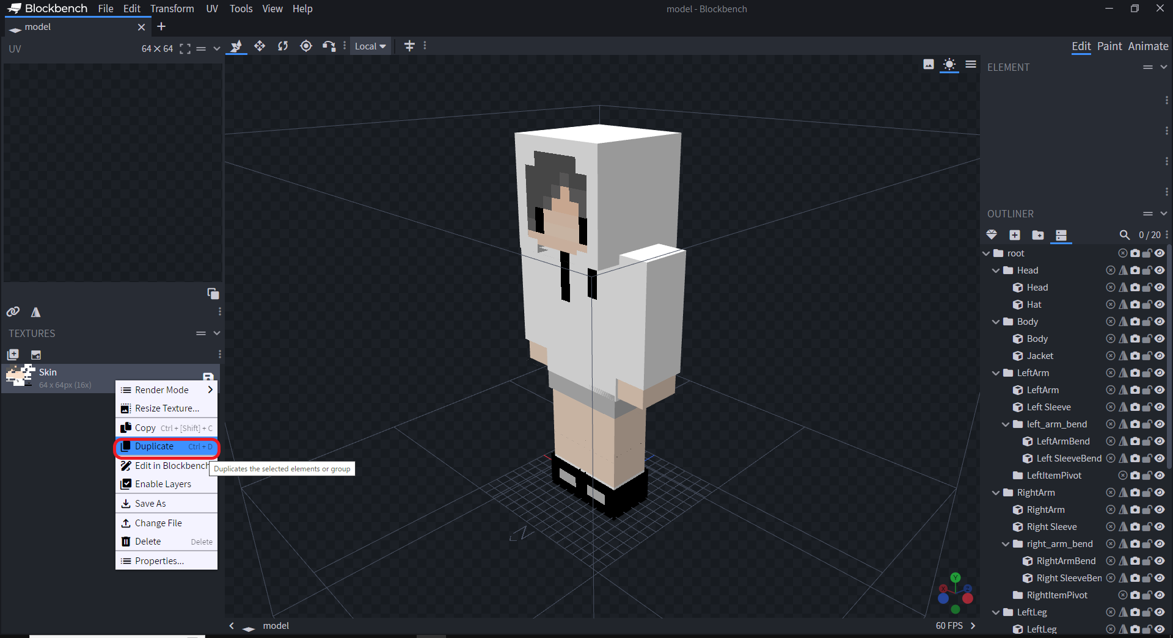The image size is (1173, 638).
Task: Add a new cube via the Outliner toolbar
Action: (x=1015, y=235)
